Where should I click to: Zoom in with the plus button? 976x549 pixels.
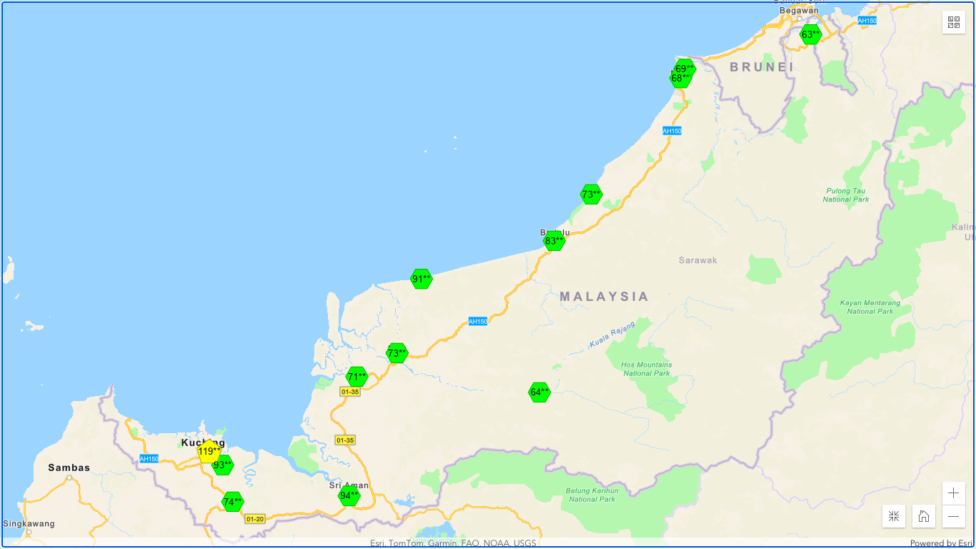pyautogui.click(x=954, y=493)
